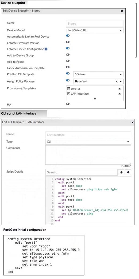Click the 0/4096 comments character counter
The image size is (139, 279).
[126, 166]
